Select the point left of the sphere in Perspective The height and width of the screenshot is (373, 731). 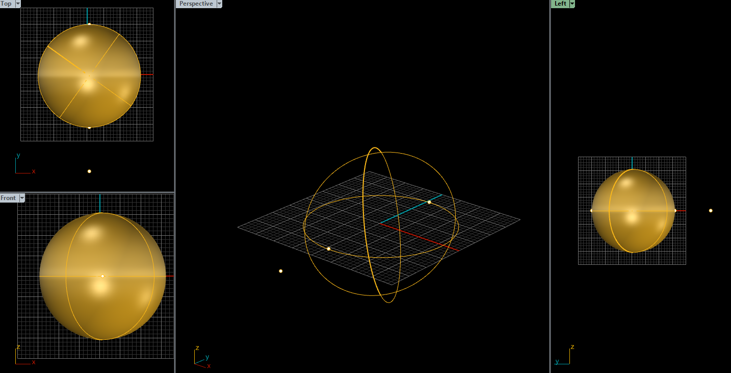click(x=280, y=270)
